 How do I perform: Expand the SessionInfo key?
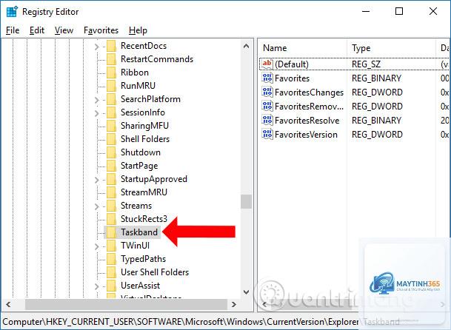point(96,113)
